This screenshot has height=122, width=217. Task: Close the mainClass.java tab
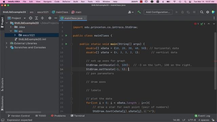pyautogui.click(x=85, y=18)
